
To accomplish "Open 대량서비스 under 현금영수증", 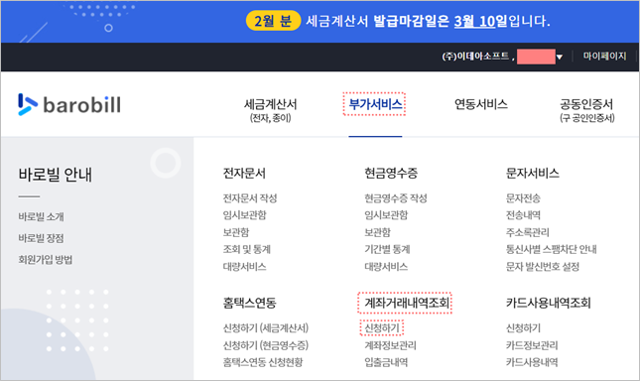I will [x=386, y=266].
